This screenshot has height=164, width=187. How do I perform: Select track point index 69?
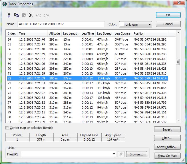click(x=88, y=64)
